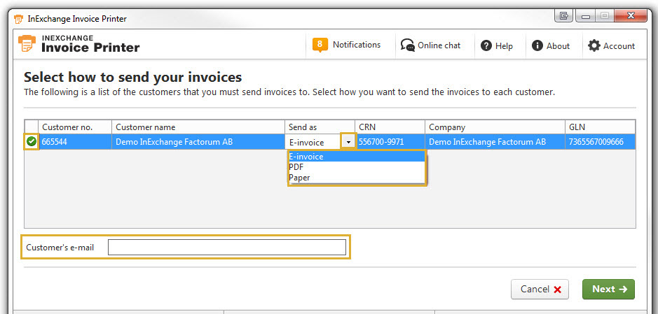Click the green check mark for customer 665544
This screenshot has width=658, height=314.
32,142
